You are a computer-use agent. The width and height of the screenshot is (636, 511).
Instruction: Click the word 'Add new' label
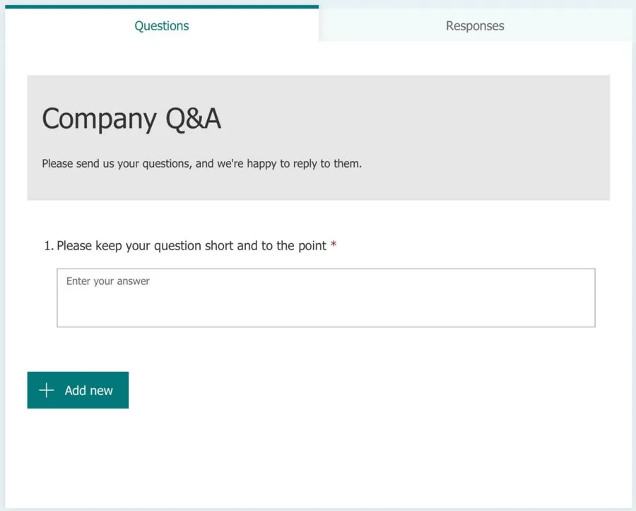[89, 390]
